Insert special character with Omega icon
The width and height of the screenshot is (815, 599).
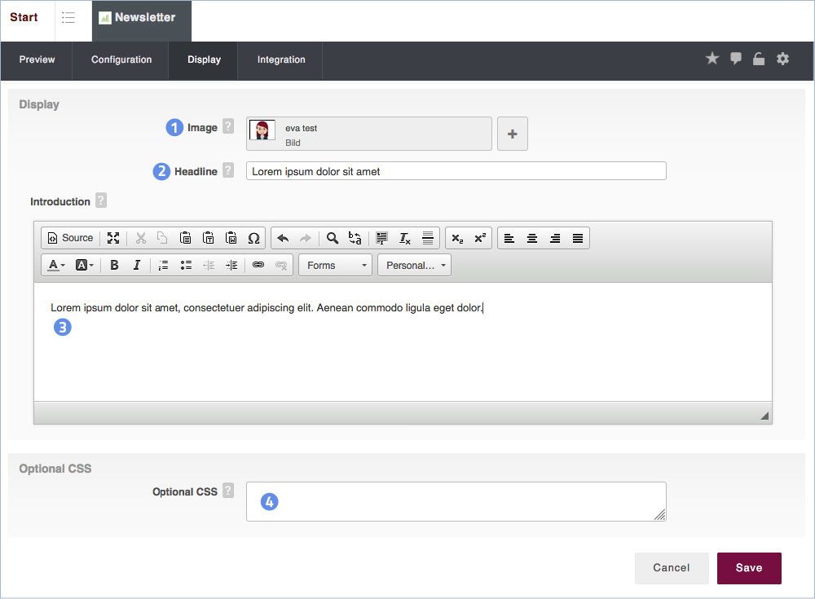coord(253,238)
